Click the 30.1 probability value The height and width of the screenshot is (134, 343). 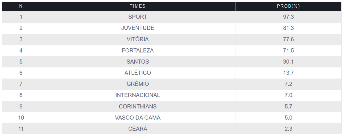point(288,62)
